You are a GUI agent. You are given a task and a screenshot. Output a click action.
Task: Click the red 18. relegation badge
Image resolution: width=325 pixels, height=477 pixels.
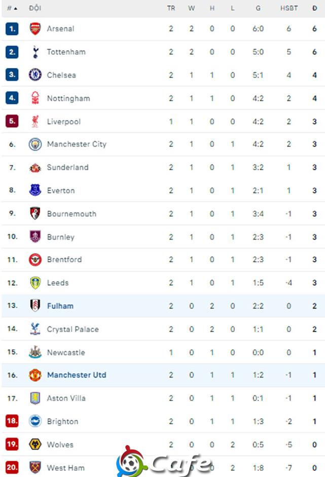[12, 421]
